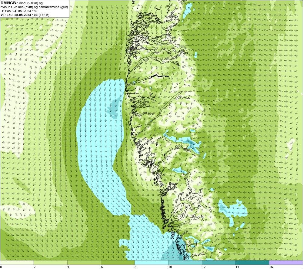Viewport: 303px width, 269px height.
Task: Click the 4–6 m/s green legend swatch
Action: coord(84,262)
